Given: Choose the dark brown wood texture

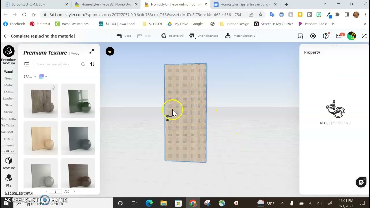Looking at the screenshot, I should (78, 173).
